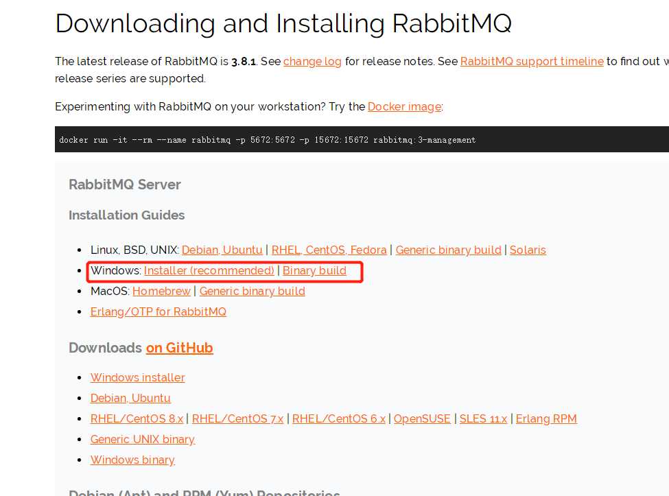Click the Installation Guides subheading
Image resolution: width=669 pixels, height=496 pixels.
127,215
